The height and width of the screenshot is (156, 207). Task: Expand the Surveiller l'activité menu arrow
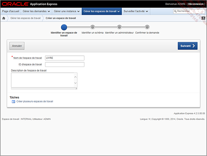tap(147, 11)
